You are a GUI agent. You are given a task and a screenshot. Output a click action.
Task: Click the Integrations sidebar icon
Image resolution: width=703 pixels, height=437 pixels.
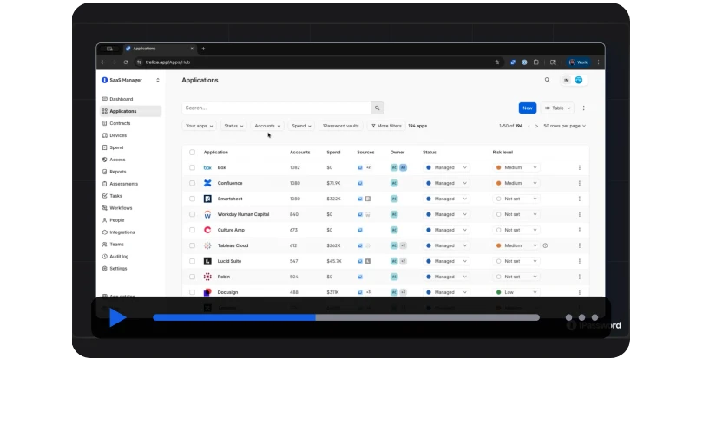click(x=104, y=232)
